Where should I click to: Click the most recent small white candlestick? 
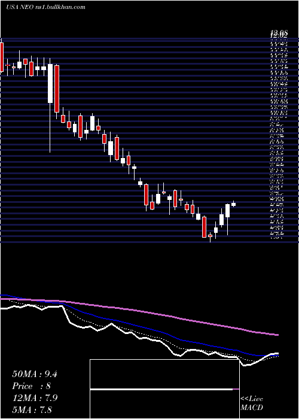click(234, 204)
